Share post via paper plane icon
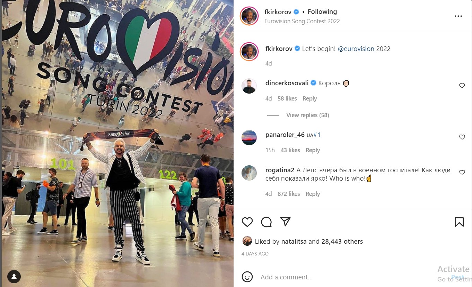 (x=285, y=222)
